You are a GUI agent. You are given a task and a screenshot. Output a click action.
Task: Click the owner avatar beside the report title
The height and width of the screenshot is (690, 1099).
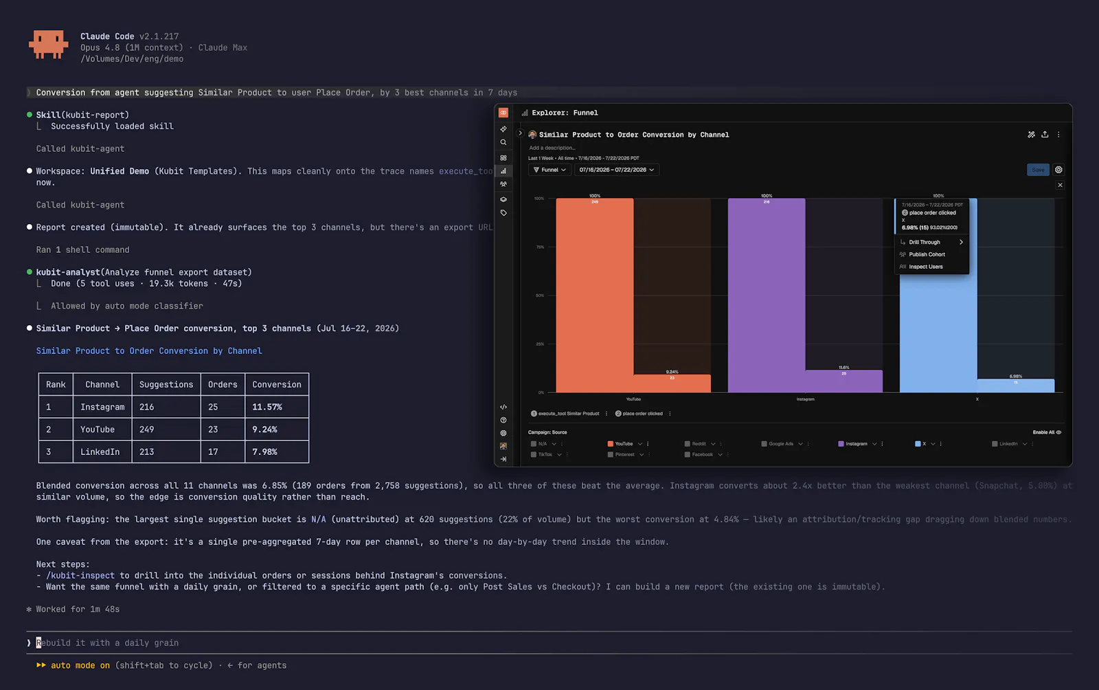[532, 135]
